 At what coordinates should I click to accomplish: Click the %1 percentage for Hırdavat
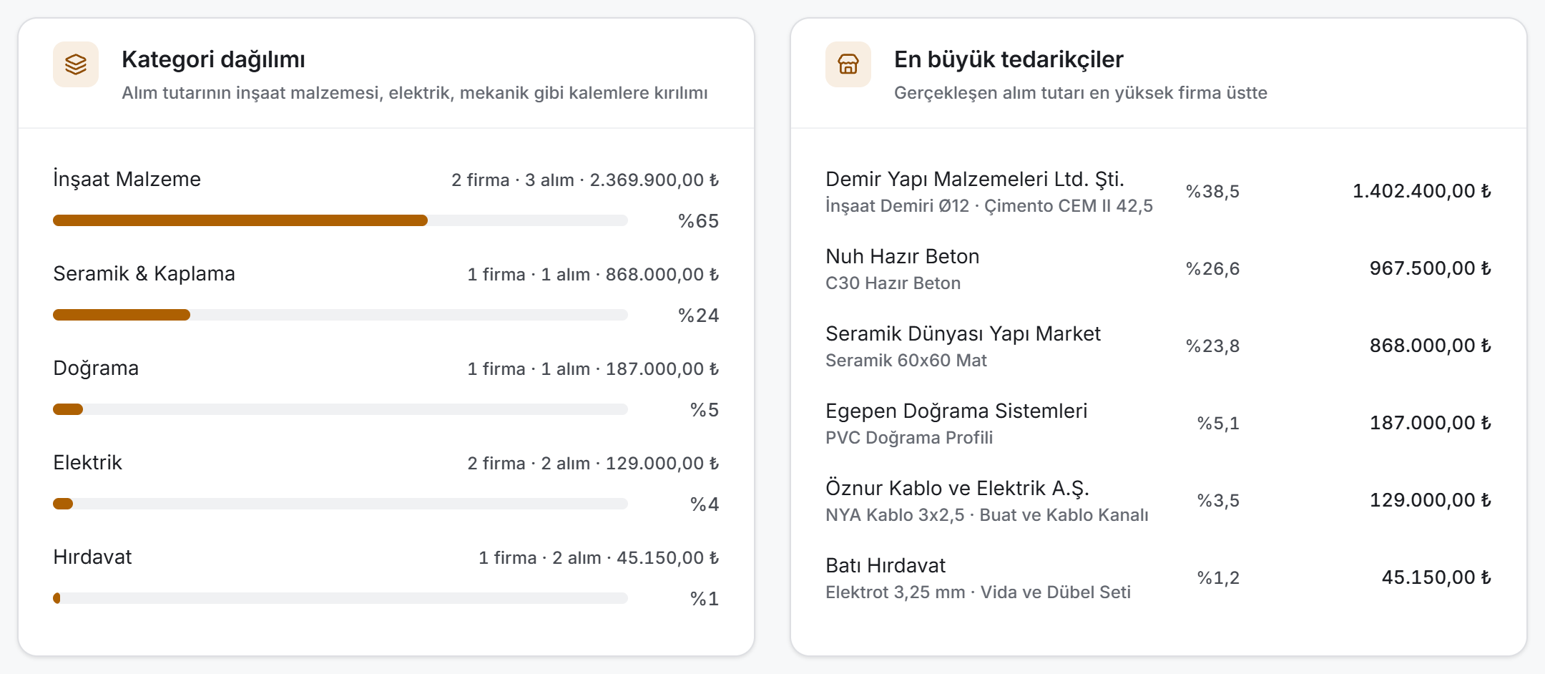point(705,598)
